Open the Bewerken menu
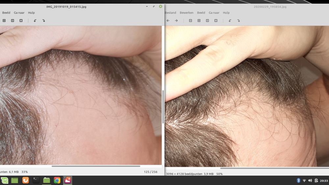The height and width of the screenshot is (185, 329). tap(187, 13)
